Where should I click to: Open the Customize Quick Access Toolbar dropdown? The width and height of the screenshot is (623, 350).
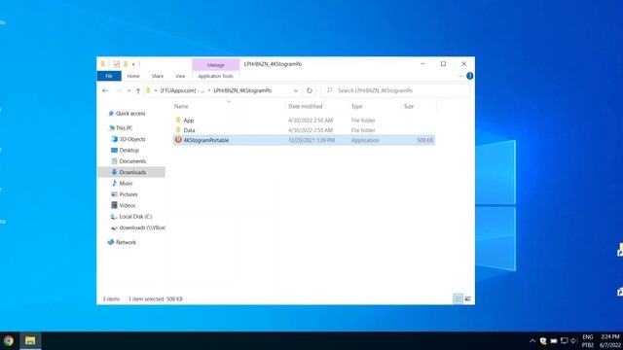coord(133,64)
